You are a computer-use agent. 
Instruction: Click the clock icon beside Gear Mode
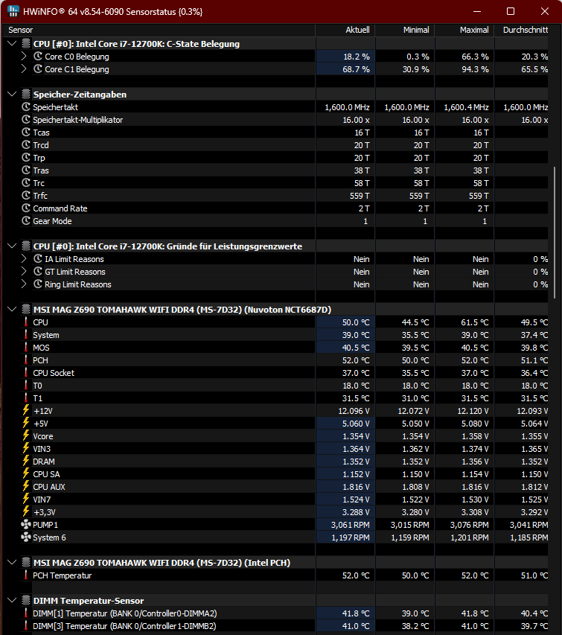click(x=26, y=220)
